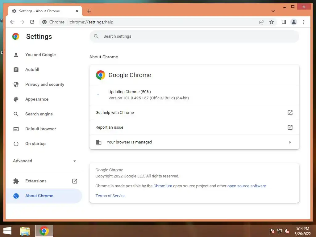Image resolution: width=316 pixels, height=237 pixels.
Task: Click the forward navigation arrow
Action: pyautogui.click(x=22, y=22)
